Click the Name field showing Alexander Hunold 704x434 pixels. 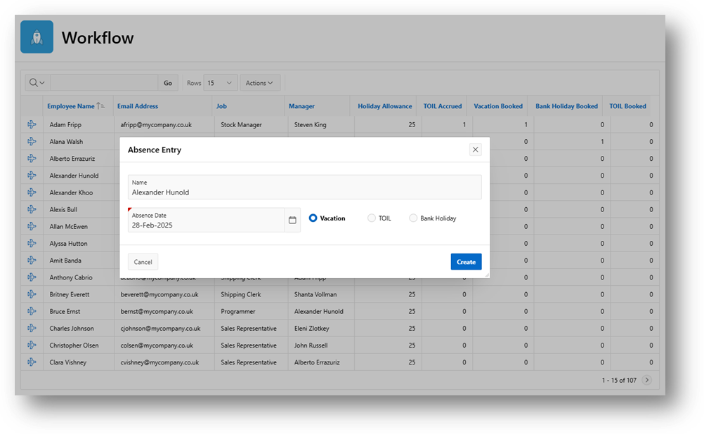[x=304, y=188]
